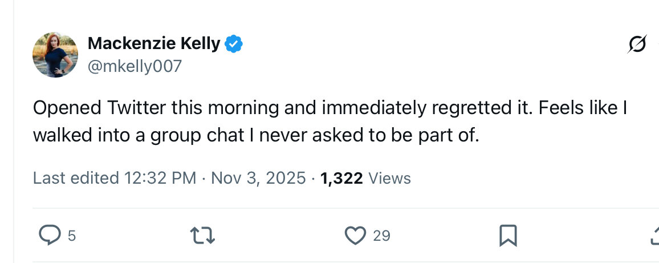The width and height of the screenshot is (659, 263).
Task: Click the tweet's first line about Twitter
Action: pyautogui.click(x=329, y=108)
